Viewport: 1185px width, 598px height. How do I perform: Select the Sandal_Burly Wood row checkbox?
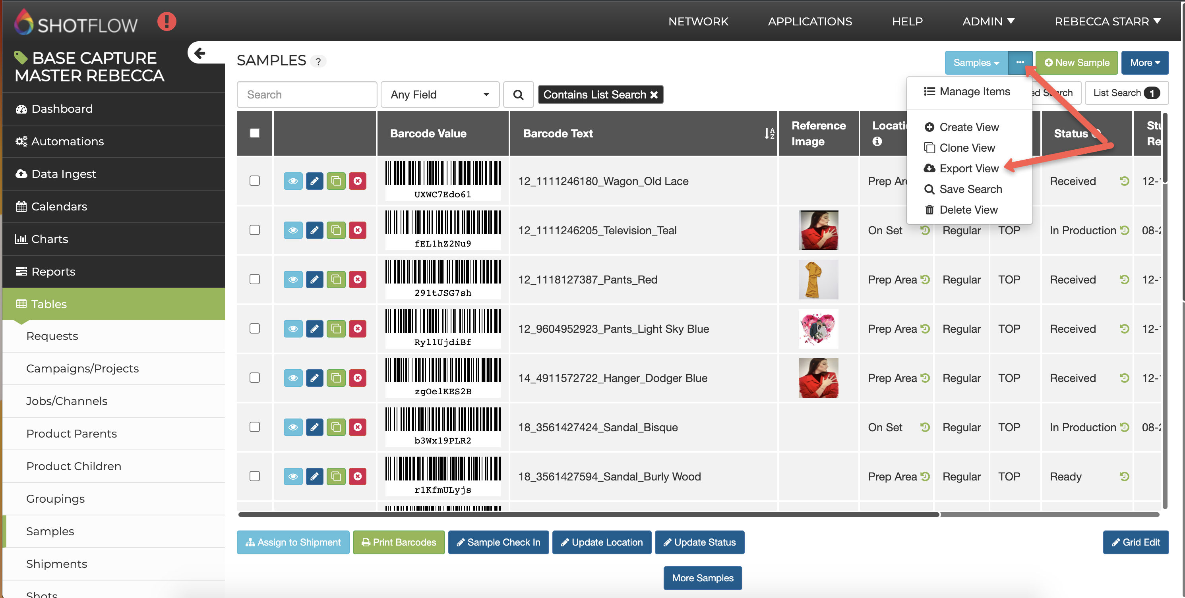click(254, 476)
